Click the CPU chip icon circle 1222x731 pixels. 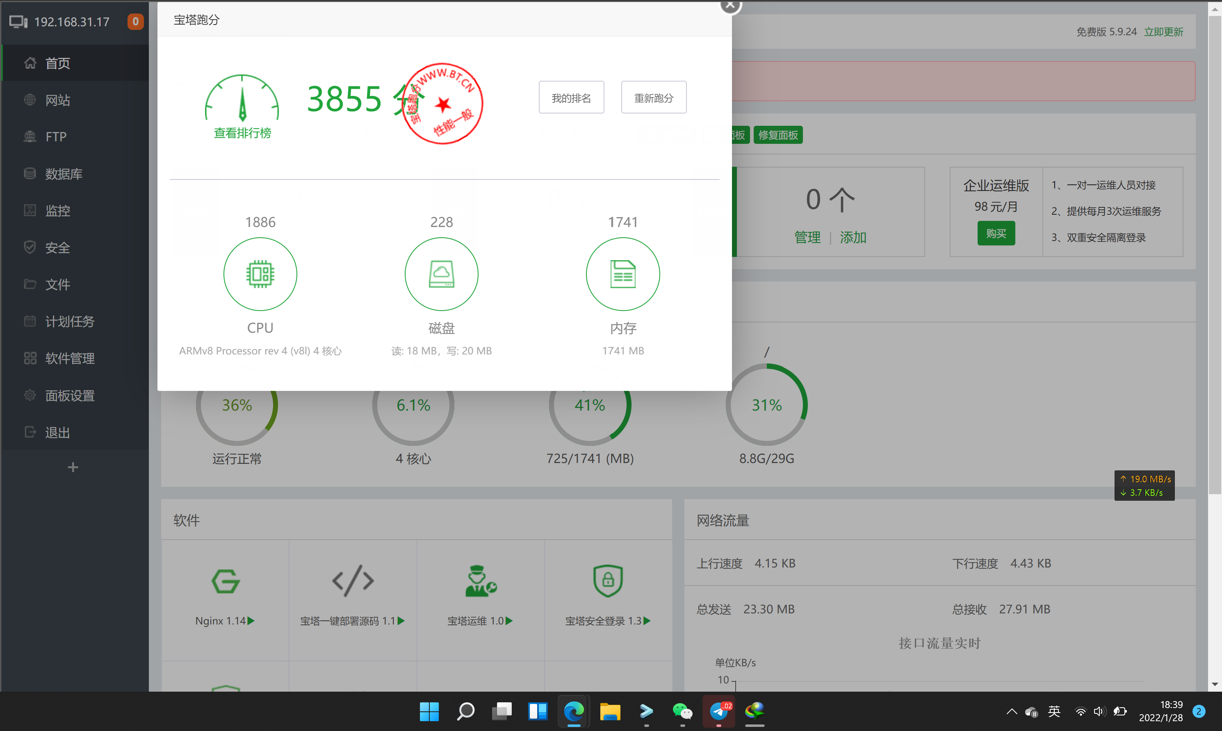pos(260,274)
